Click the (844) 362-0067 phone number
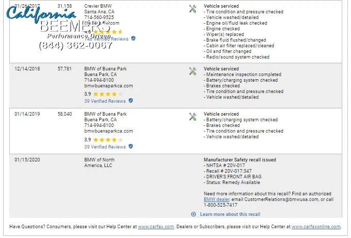Screen dimensions: 351x238 75,45
